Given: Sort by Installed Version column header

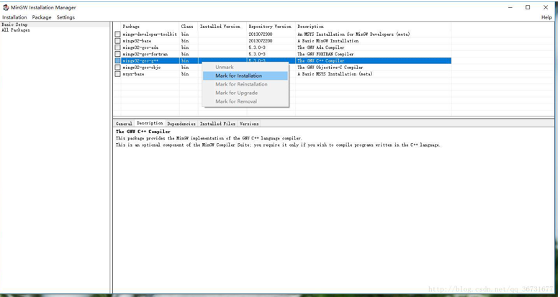Looking at the screenshot, I should coord(222,27).
